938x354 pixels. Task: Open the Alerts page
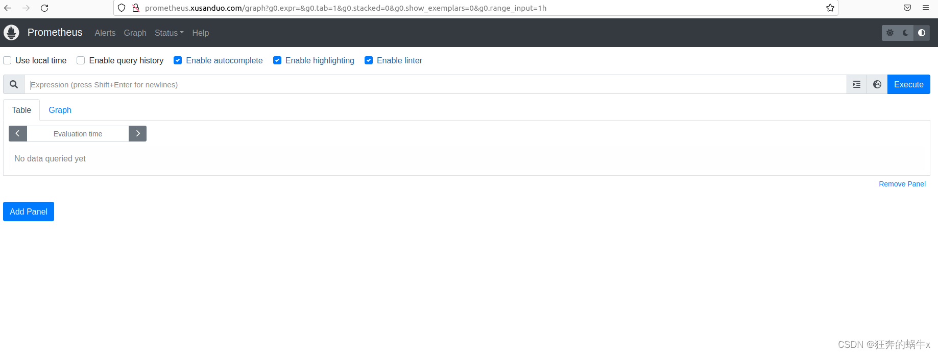(105, 33)
